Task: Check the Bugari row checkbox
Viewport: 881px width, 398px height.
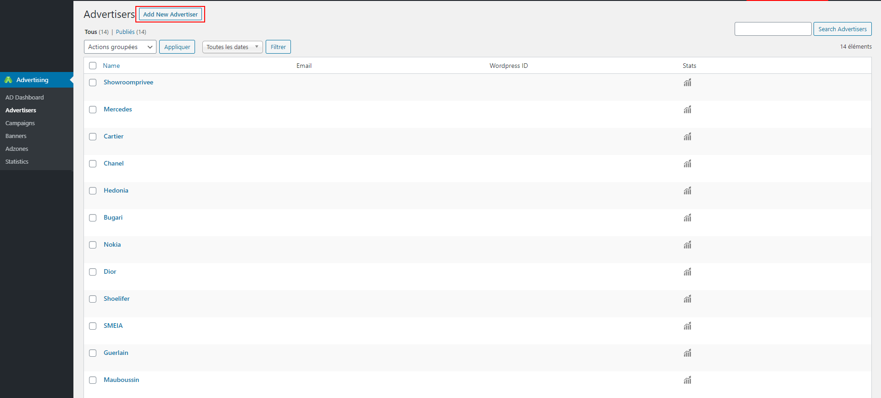Action: coord(93,218)
